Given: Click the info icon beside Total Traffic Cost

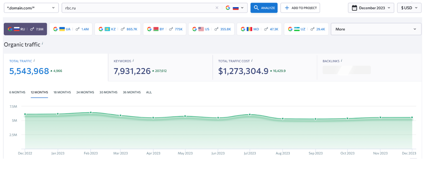Looking at the screenshot, I should (252, 61).
